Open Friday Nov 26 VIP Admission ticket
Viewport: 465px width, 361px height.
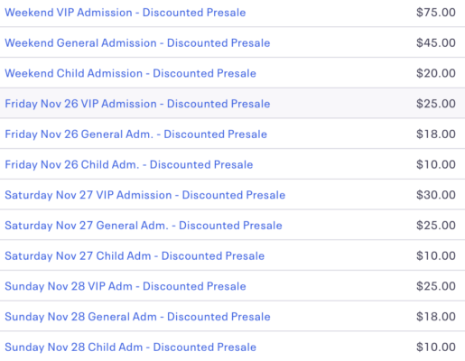137,104
